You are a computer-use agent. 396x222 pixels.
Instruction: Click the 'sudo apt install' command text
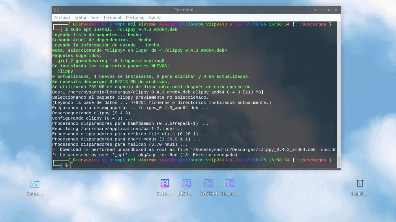[124, 29]
